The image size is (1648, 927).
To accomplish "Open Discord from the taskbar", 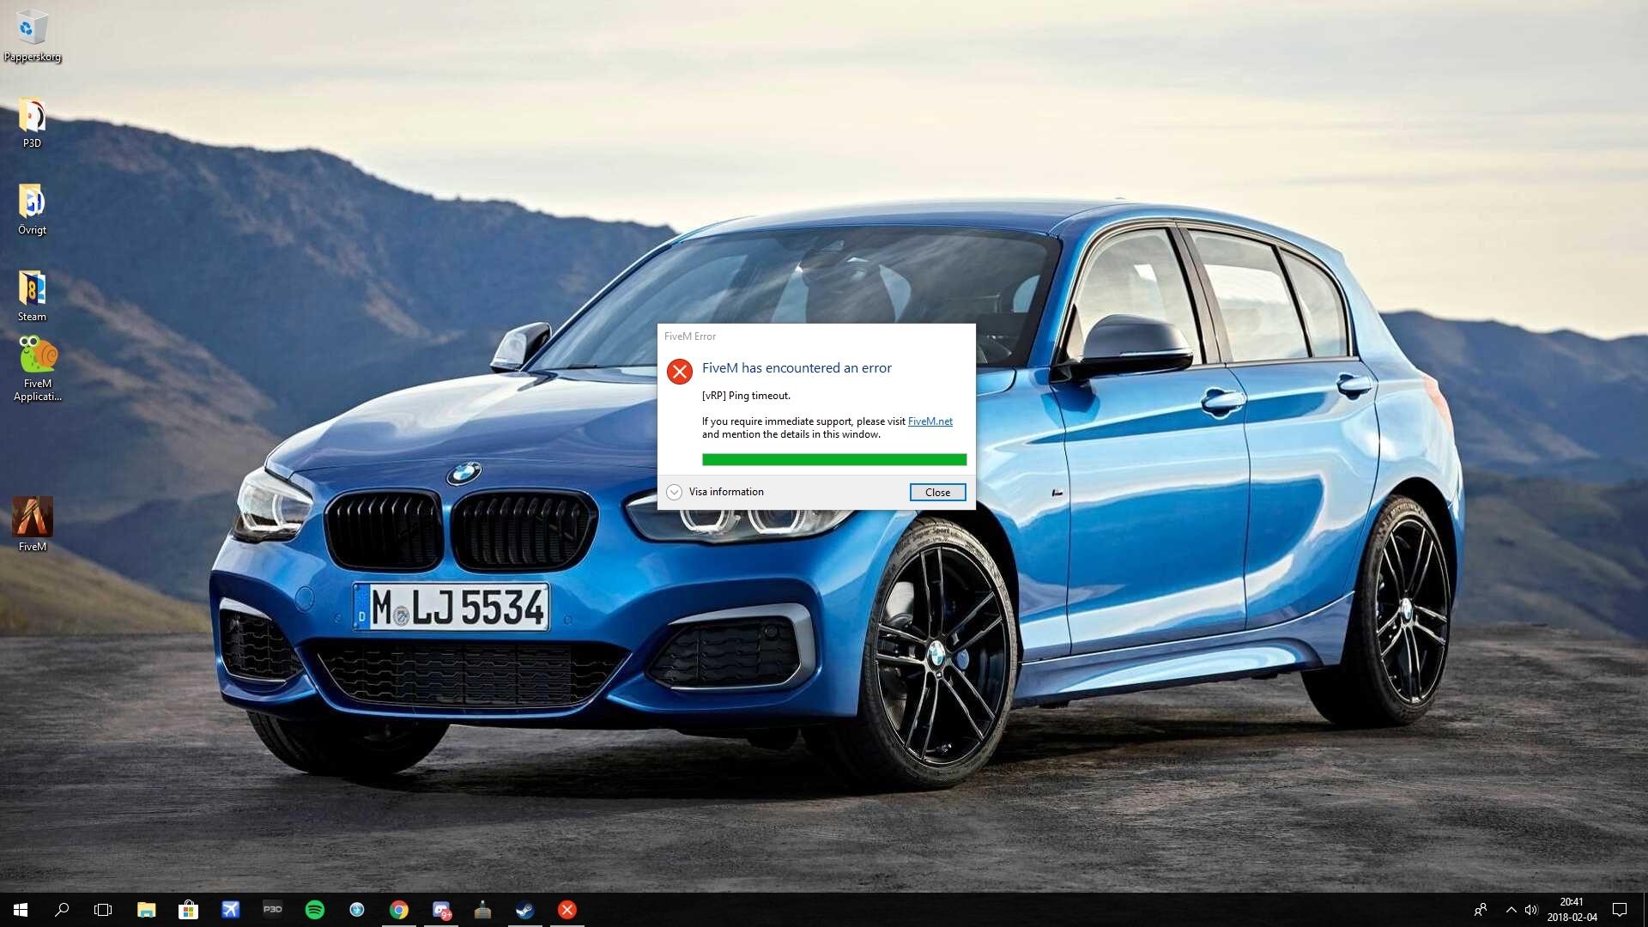I will pyautogui.click(x=441, y=910).
